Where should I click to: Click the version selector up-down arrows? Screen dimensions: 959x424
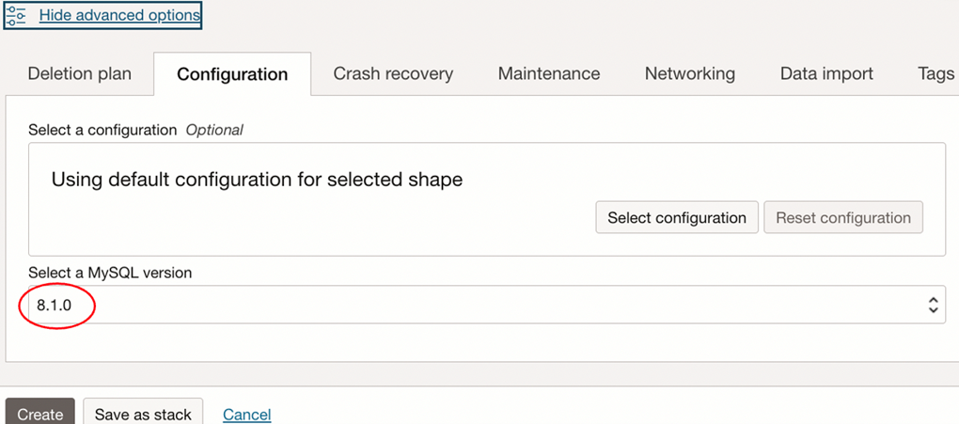[933, 305]
